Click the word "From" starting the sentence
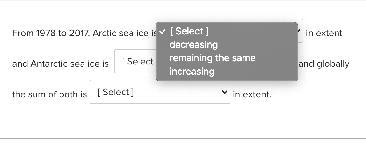Viewport: 366px width, 143px height. [x=22, y=33]
